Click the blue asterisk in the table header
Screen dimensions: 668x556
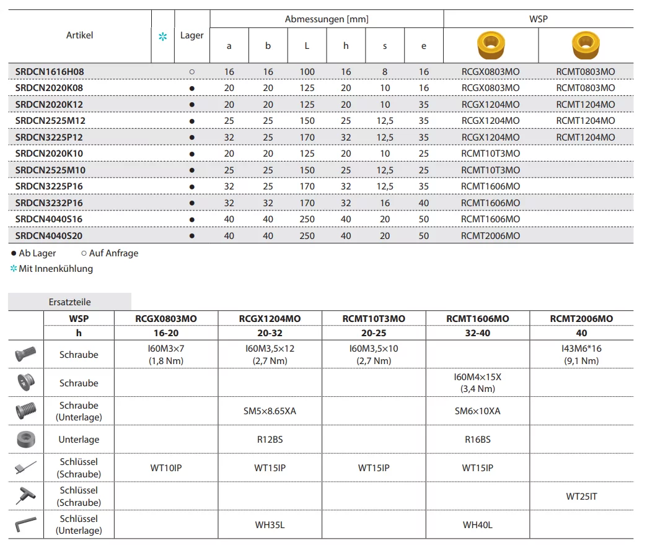[x=162, y=37]
